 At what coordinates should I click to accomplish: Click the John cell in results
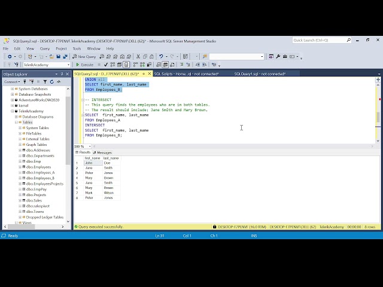[93, 163]
